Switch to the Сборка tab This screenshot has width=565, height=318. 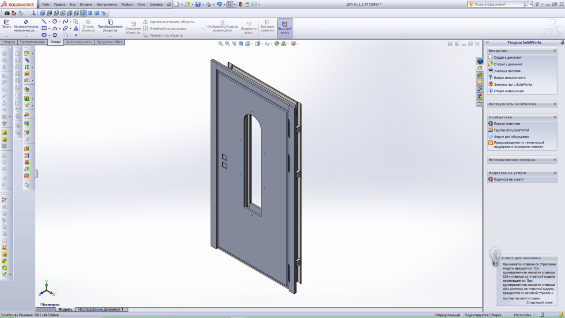(9, 42)
